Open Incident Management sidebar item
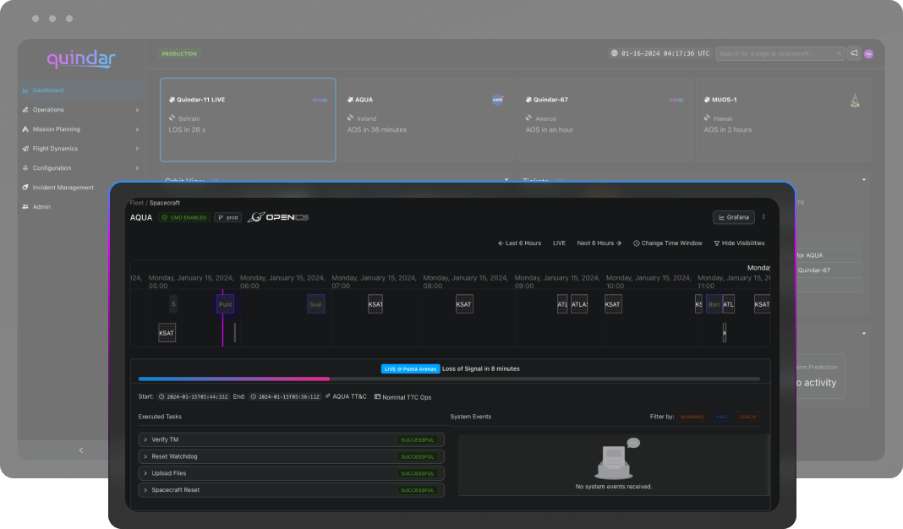The height and width of the screenshot is (529, 903). [80, 188]
